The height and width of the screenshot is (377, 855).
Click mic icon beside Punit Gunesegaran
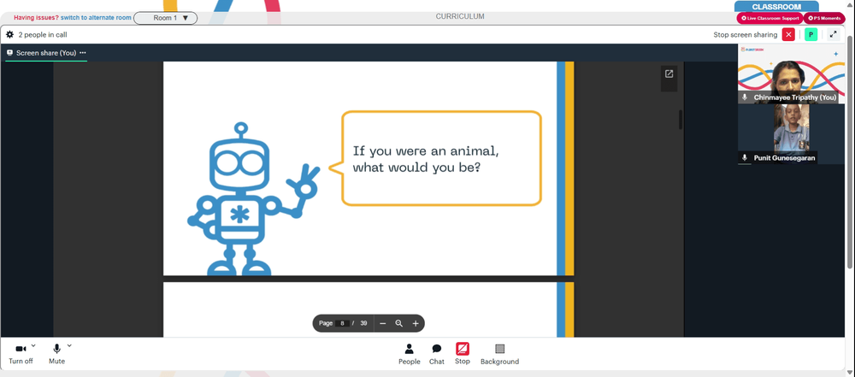point(745,157)
